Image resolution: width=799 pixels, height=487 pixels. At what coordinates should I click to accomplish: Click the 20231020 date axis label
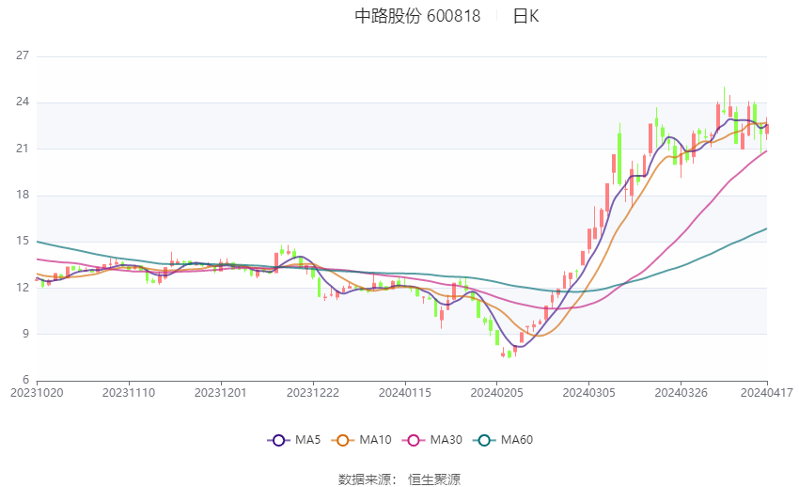[37, 393]
